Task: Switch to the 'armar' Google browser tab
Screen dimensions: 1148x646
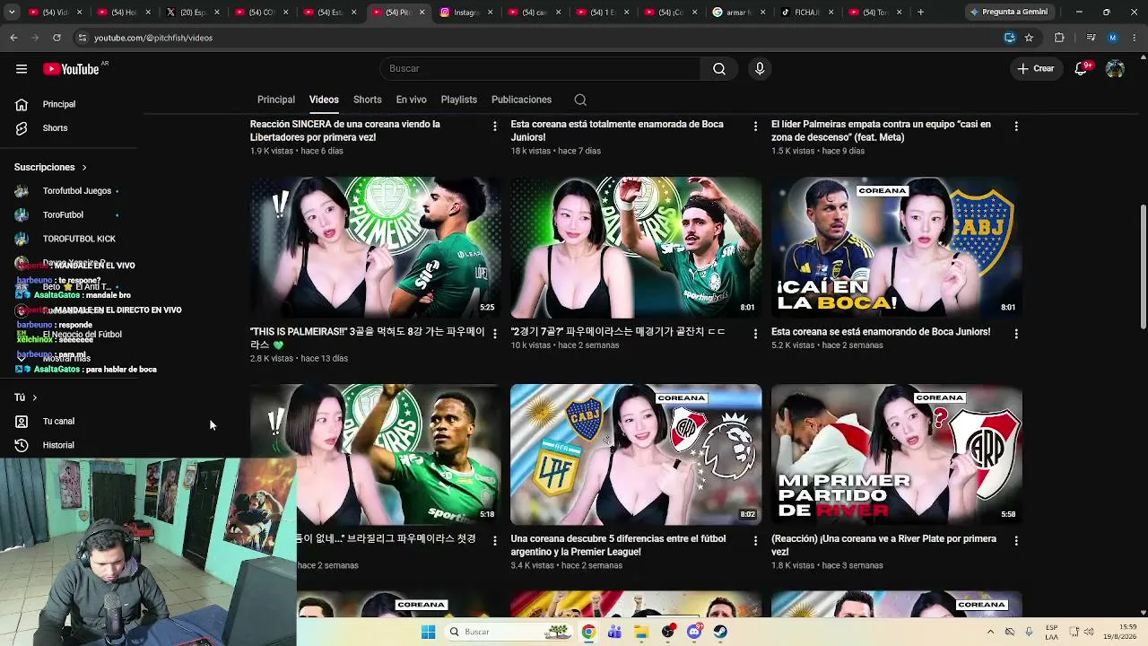Action: coord(737,13)
